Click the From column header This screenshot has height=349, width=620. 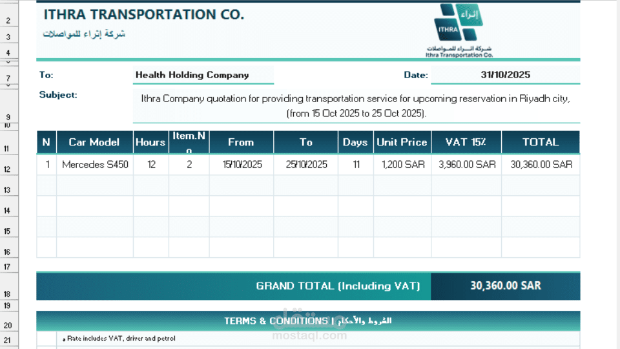point(241,142)
